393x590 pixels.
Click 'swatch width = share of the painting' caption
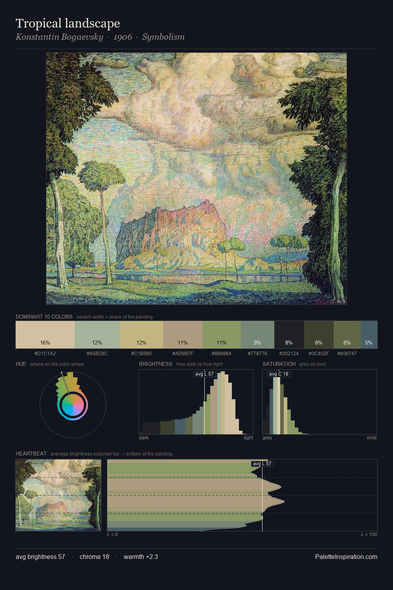click(x=115, y=317)
